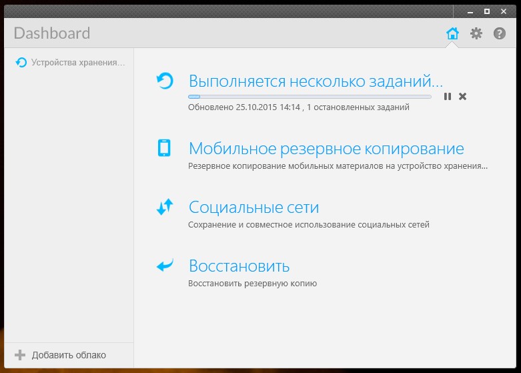This screenshot has height=373, width=521.
Task: Open Выполняется несколько заданий... link
Action: tap(316, 81)
